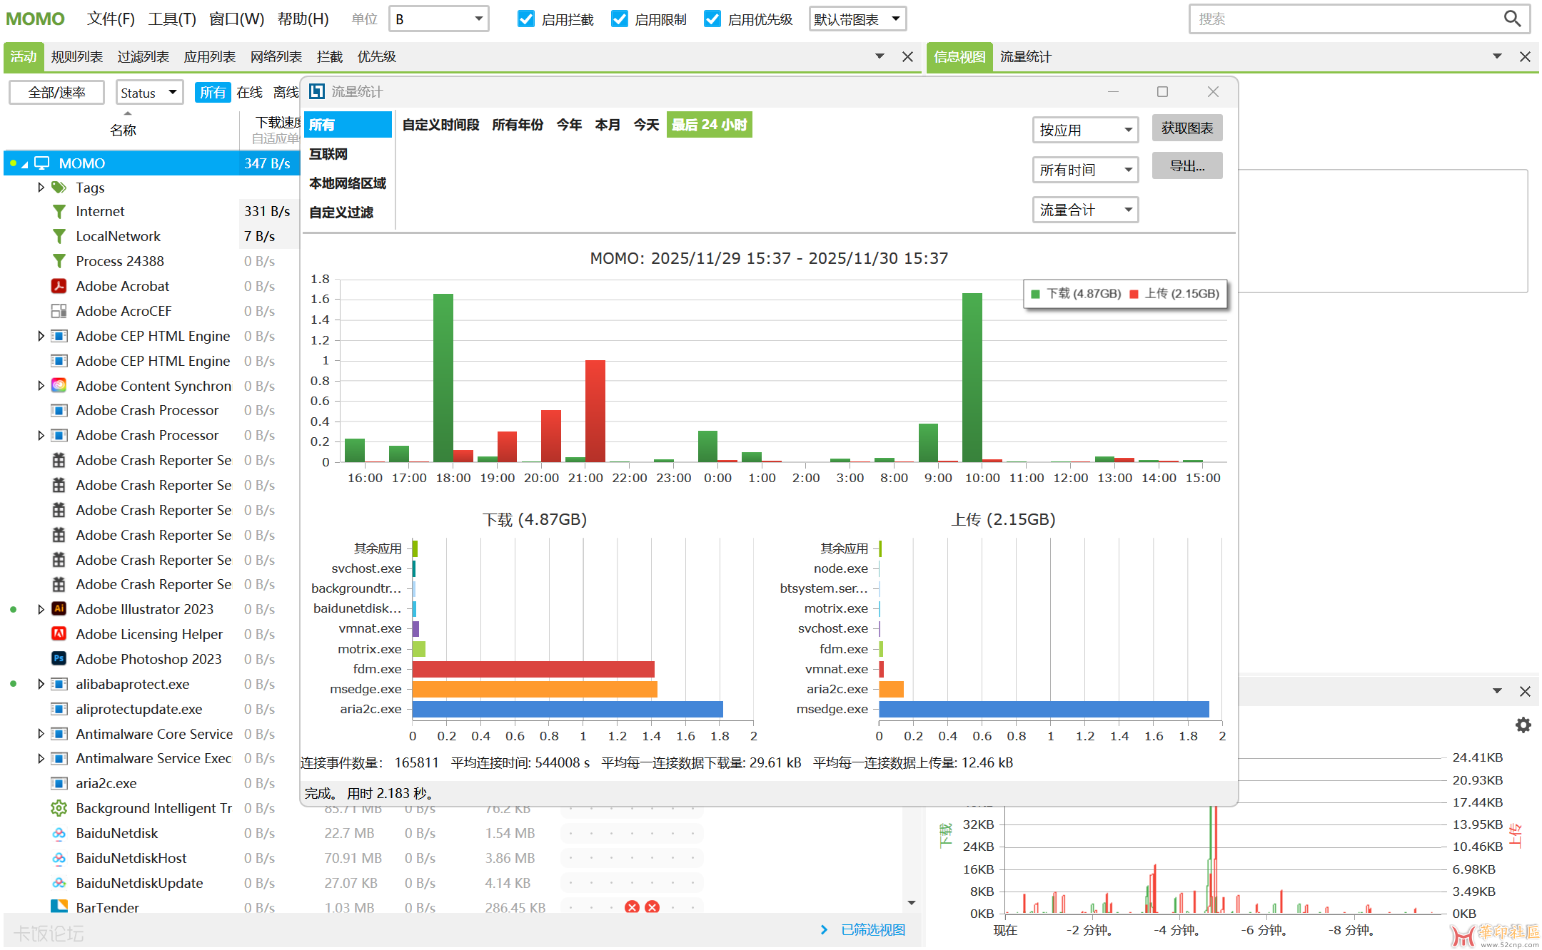Click the BaiduNetdisk app icon
The height and width of the screenshot is (950, 1542).
(x=59, y=833)
